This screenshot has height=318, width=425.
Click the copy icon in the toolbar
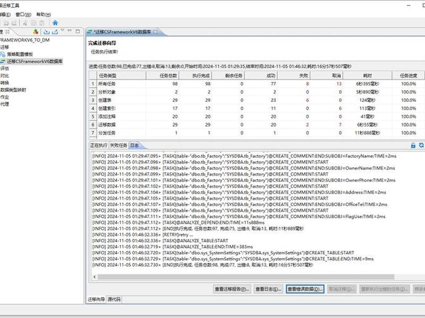33,23
